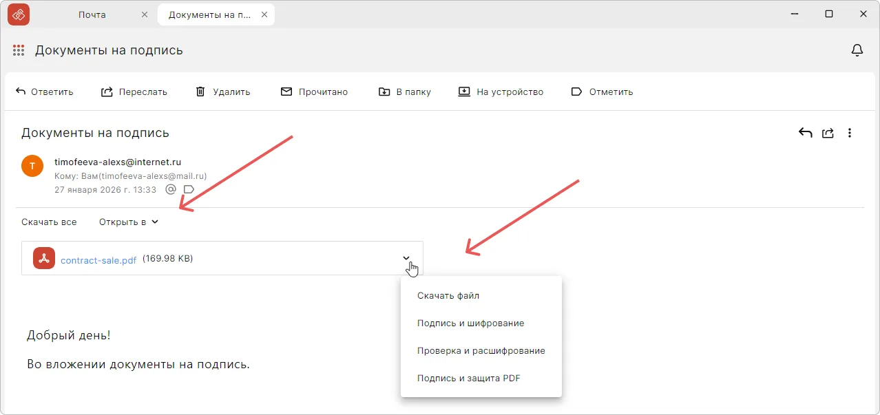The width and height of the screenshot is (880, 415).
Task: Switch to the 'Почта' tab
Action: [x=92, y=14]
